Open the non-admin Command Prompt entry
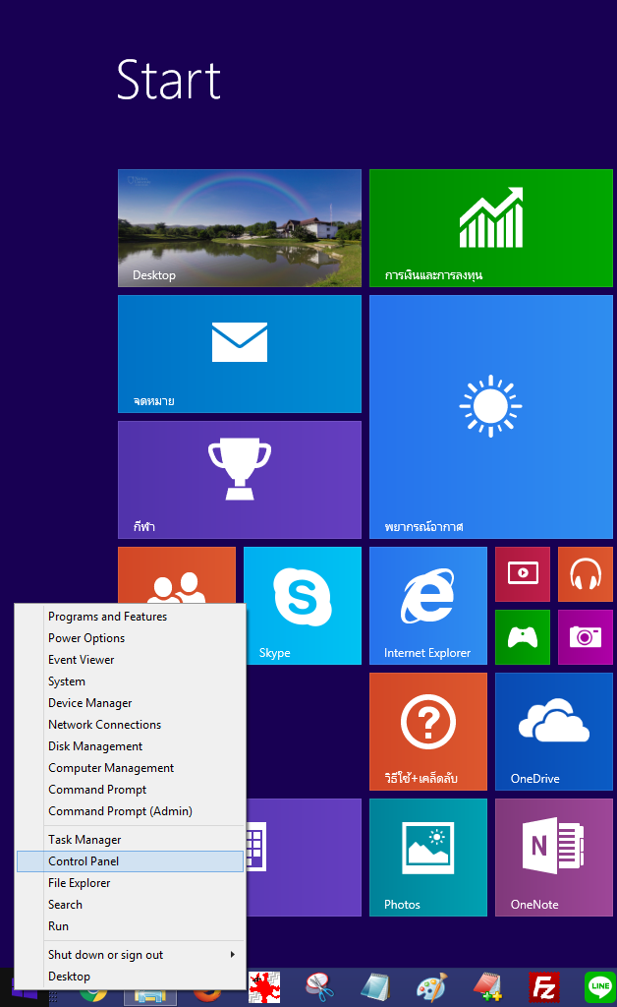The image size is (617, 1007). [x=131, y=790]
